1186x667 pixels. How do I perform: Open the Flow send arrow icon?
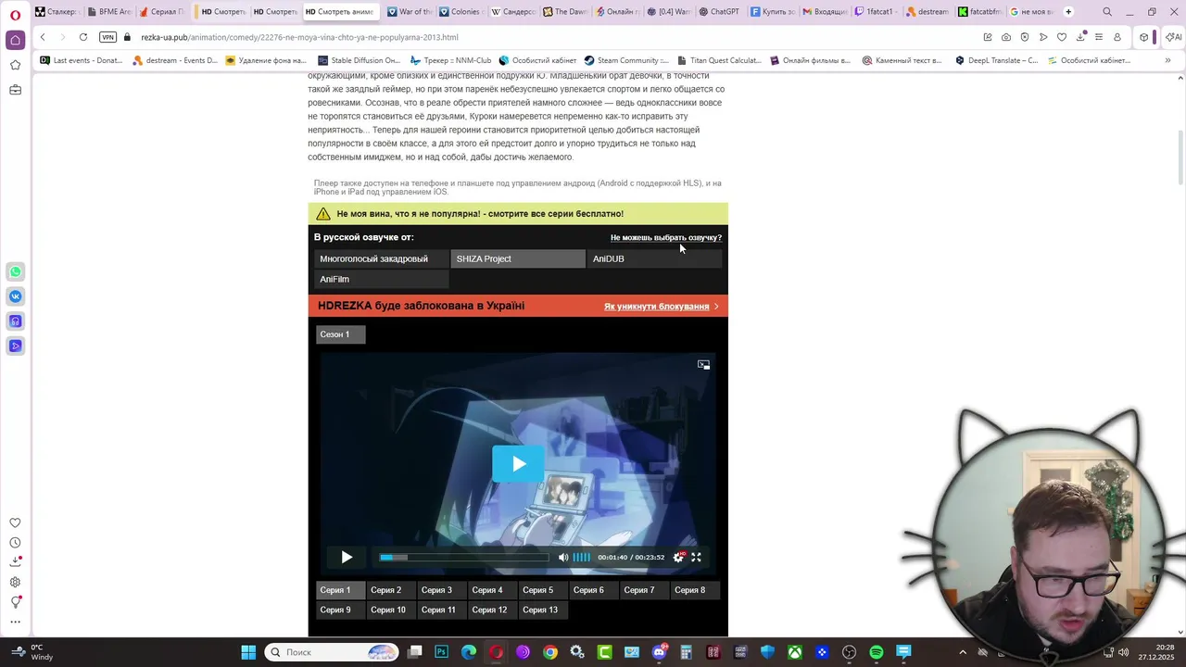pos(1043,37)
